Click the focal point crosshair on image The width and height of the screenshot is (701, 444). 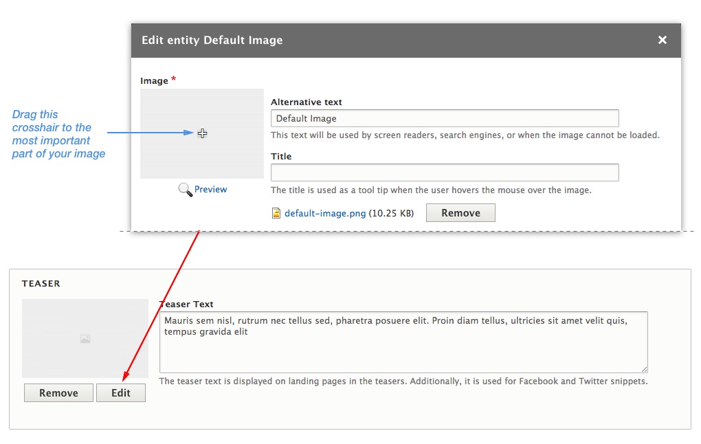point(202,133)
